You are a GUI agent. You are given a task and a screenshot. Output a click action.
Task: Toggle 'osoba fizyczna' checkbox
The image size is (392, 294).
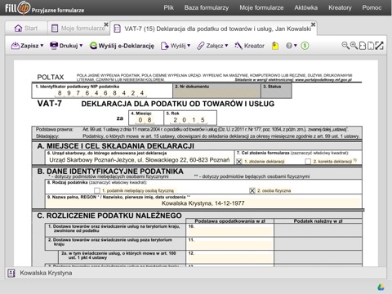252,190
